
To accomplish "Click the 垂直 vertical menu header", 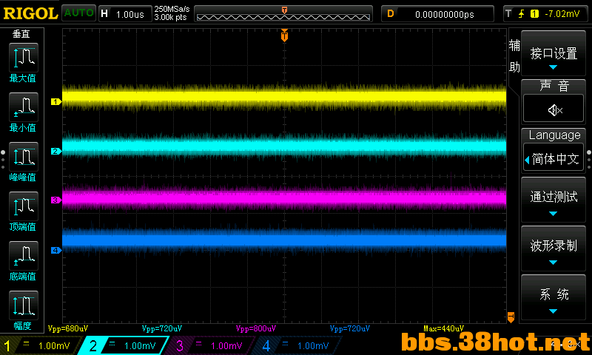I will 21,34.
